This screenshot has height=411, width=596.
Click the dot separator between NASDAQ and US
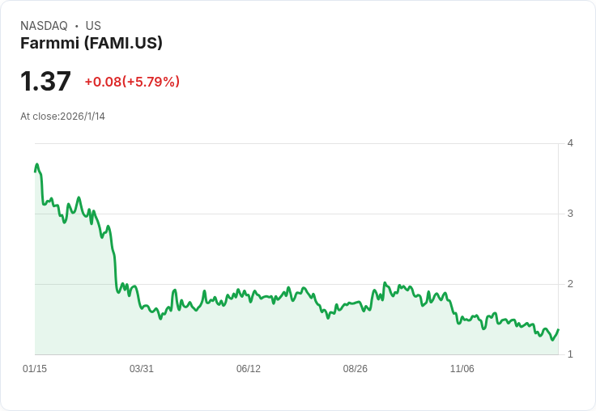76,27
